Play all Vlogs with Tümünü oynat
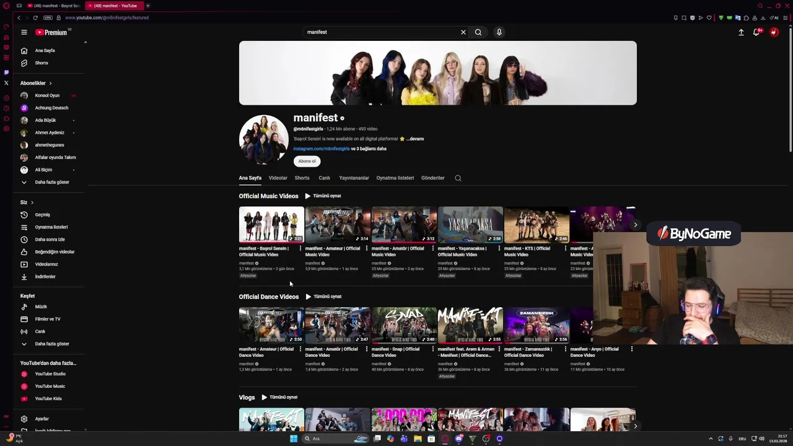 point(279,397)
